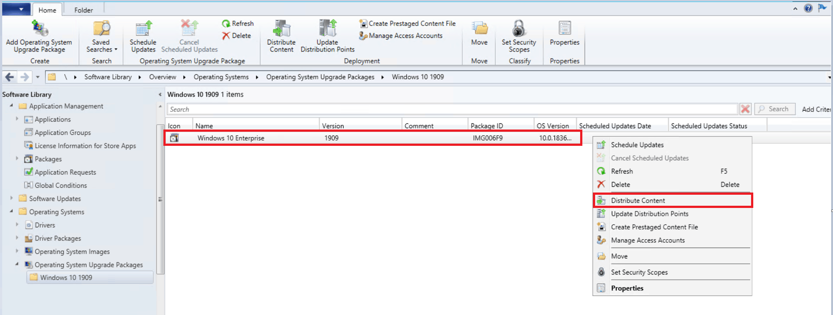Choose Manage Access Accounts from context menu
The height and width of the screenshot is (315, 833).
click(672, 240)
